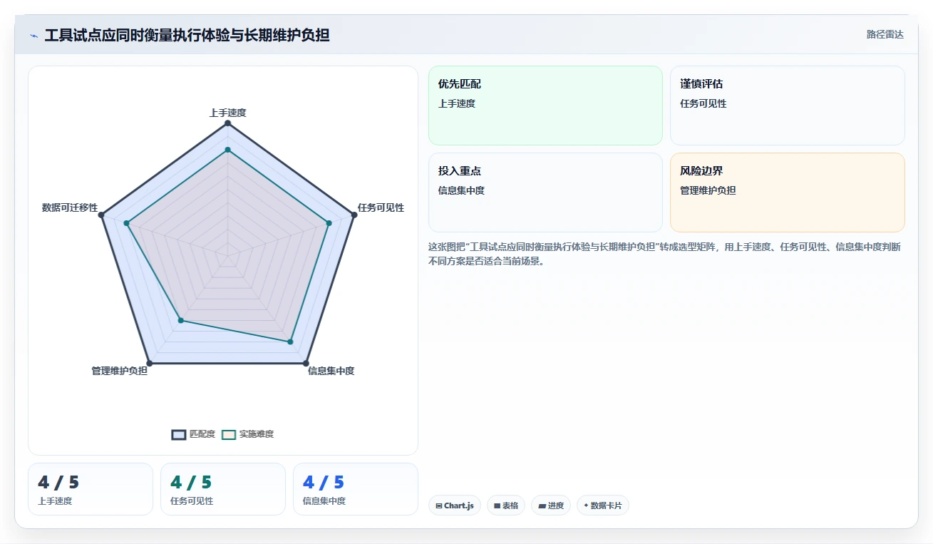
Task: Click the 数据卡片 tag
Action: (x=603, y=505)
